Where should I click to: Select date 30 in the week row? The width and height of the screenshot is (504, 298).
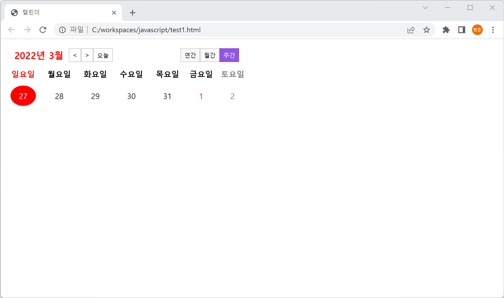[132, 96]
